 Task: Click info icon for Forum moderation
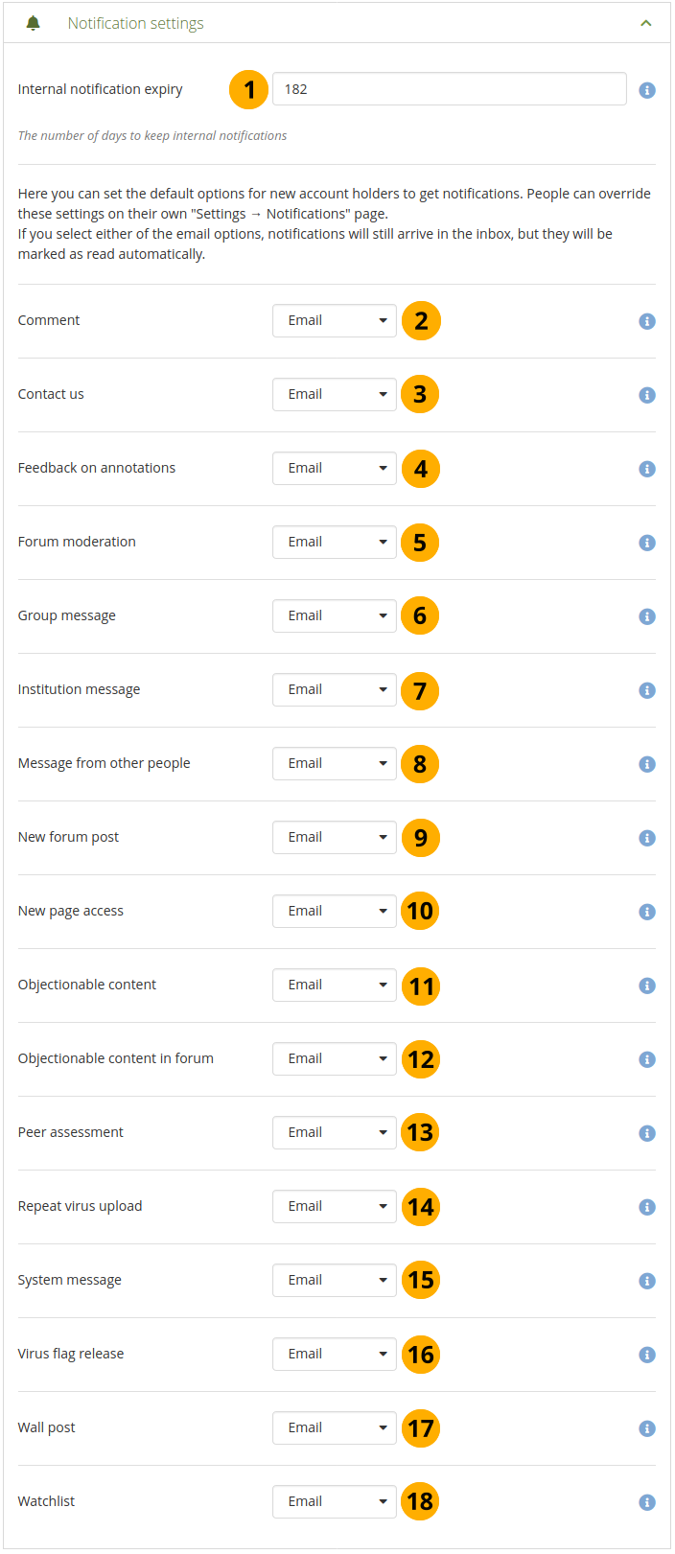click(x=647, y=543)
